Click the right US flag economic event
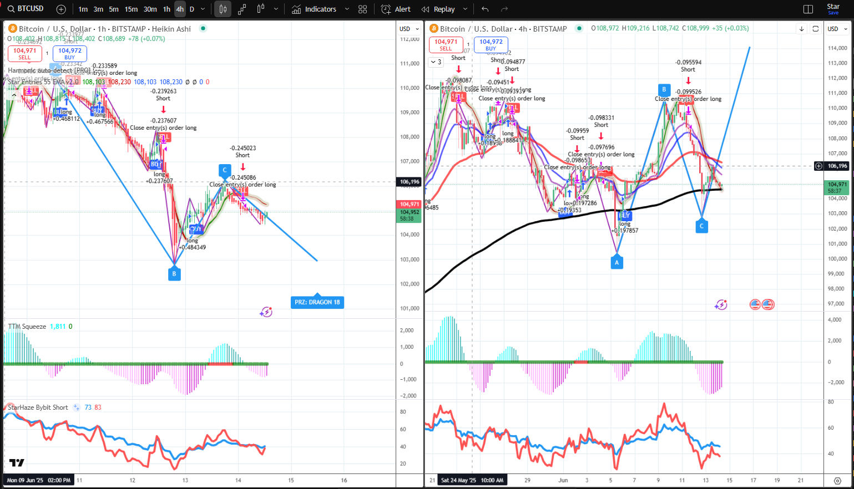The width and height of the screenshot is (854, 489). [x=768, y=304]
